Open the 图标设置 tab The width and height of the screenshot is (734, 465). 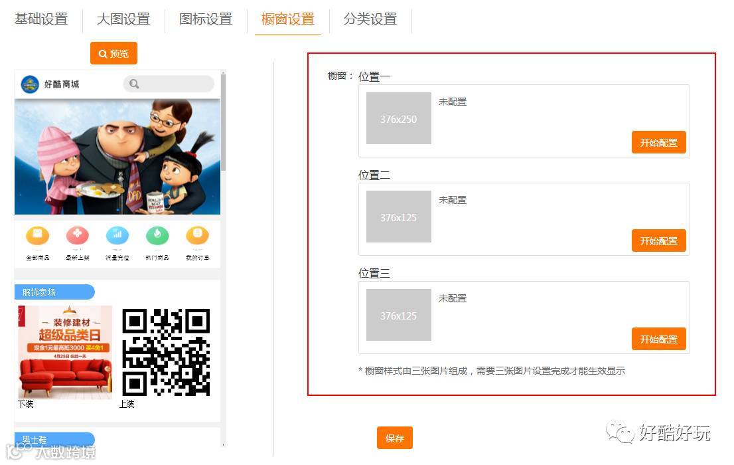click(206, 19)
